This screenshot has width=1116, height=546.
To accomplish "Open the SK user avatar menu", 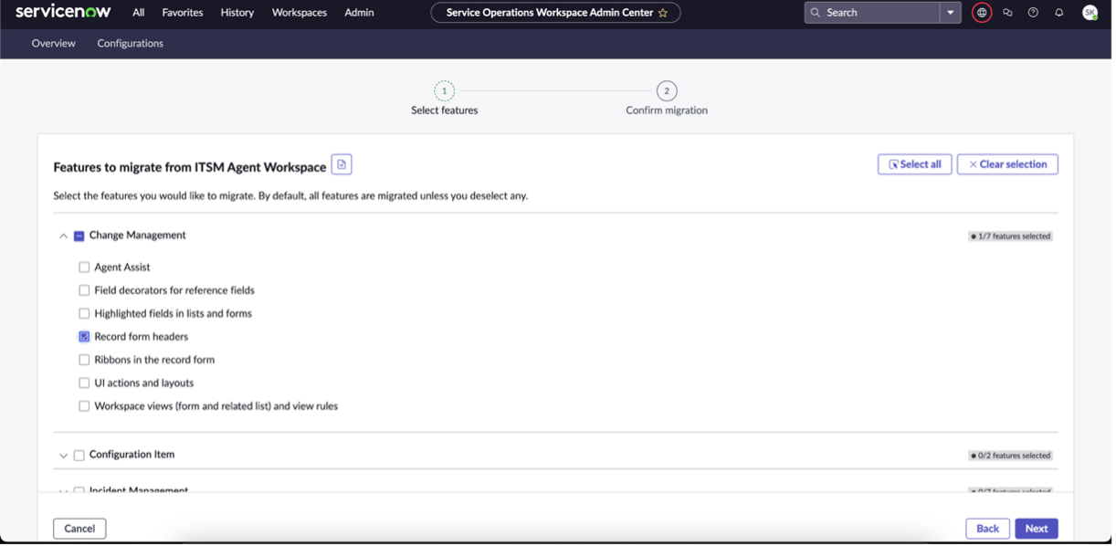I will pos(1090,13).
